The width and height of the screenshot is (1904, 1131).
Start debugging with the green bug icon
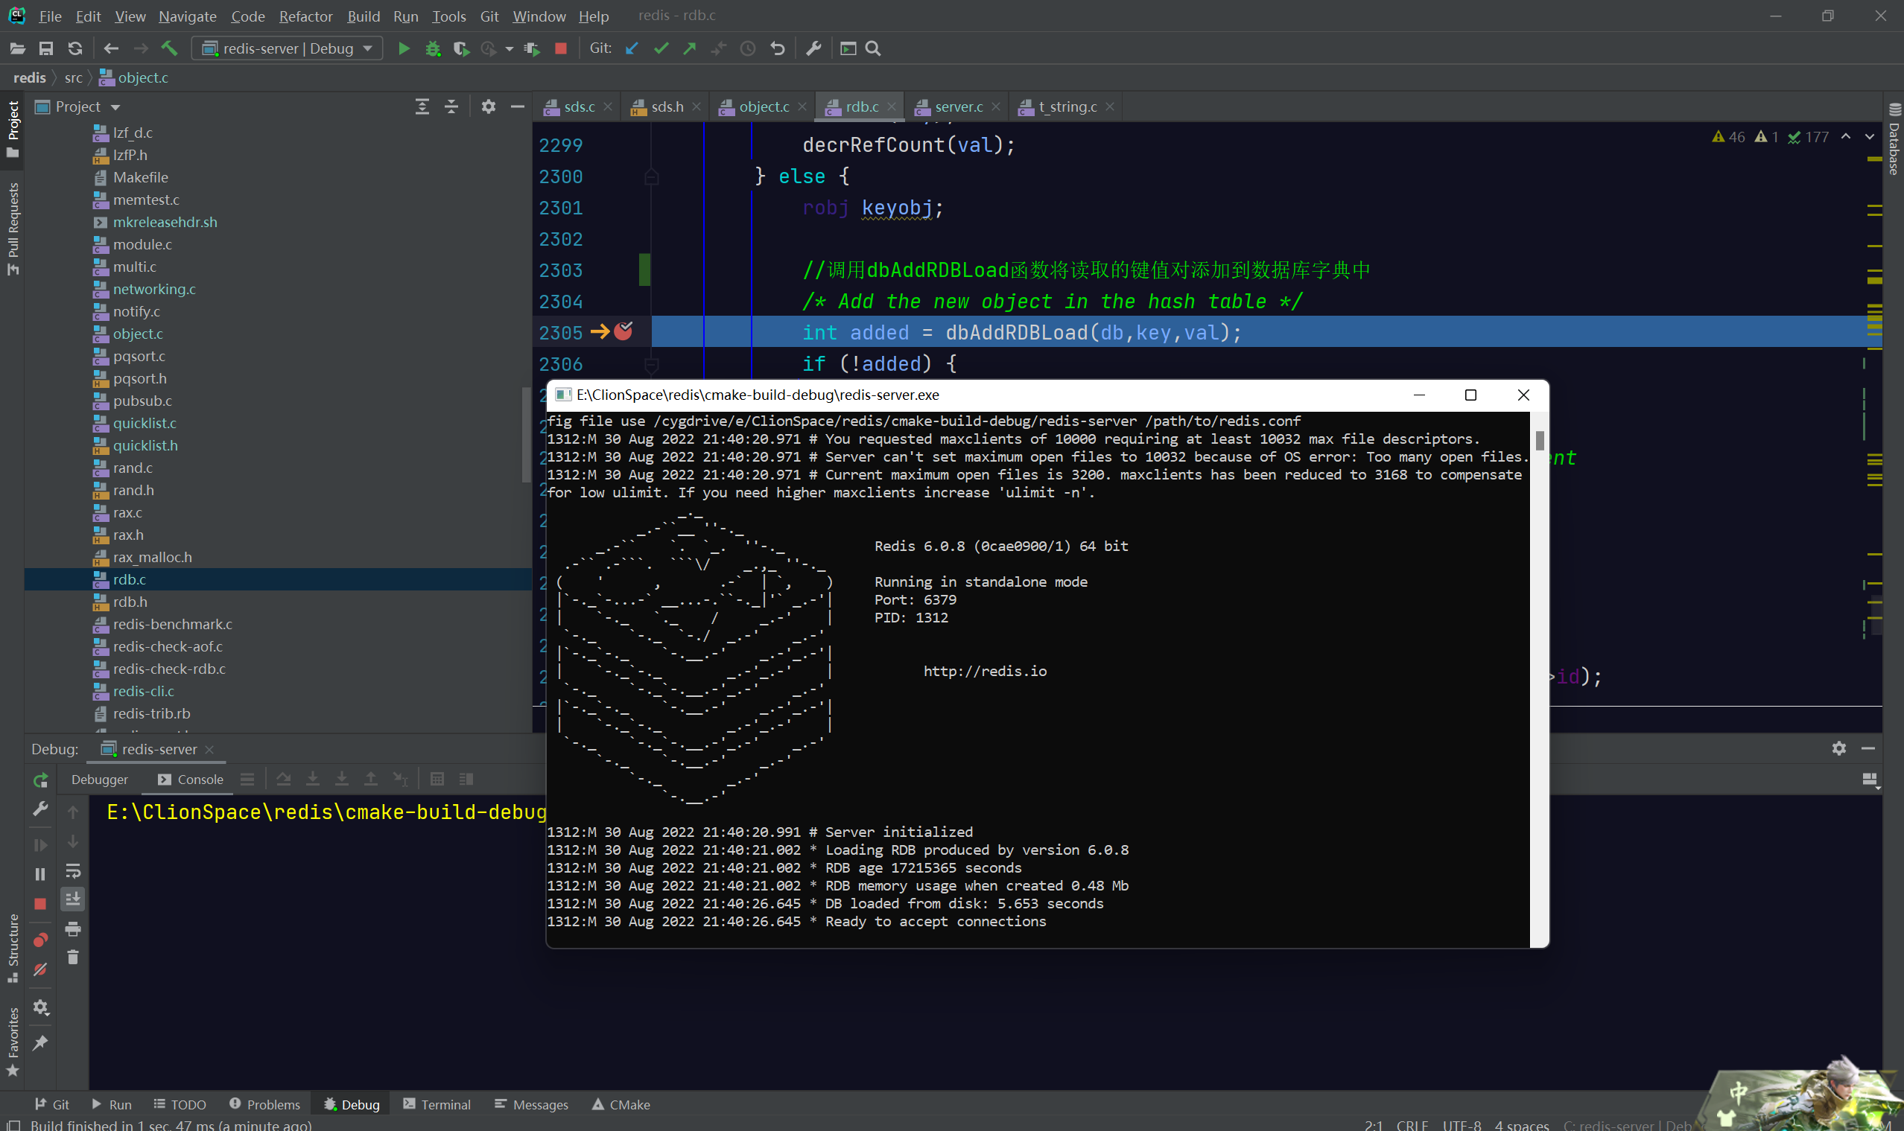(432, 49)
